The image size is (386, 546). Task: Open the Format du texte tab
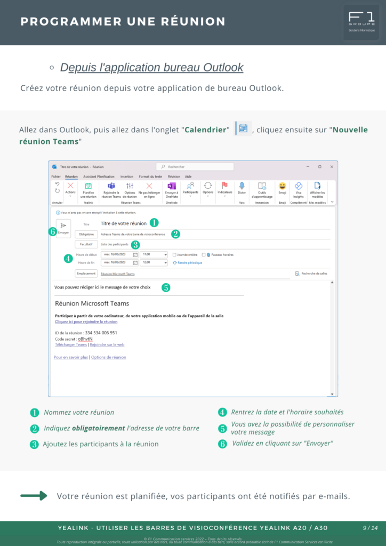coord(150,176)
